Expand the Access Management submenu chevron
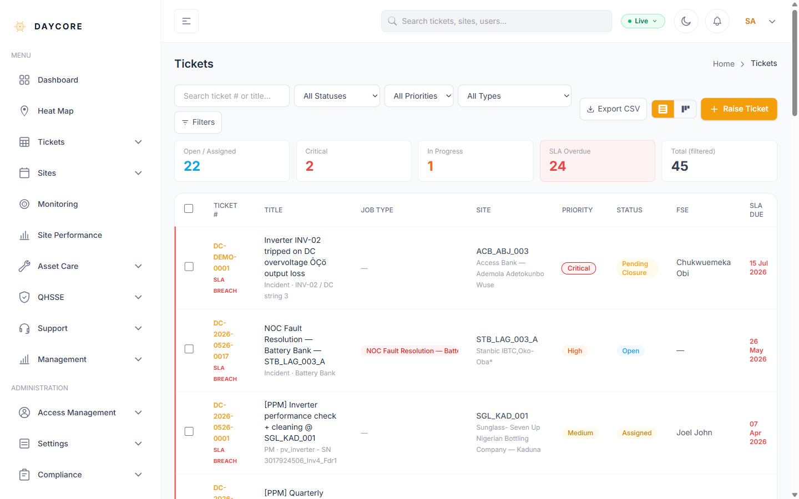 pyautogui.click(x=139, y=413)
